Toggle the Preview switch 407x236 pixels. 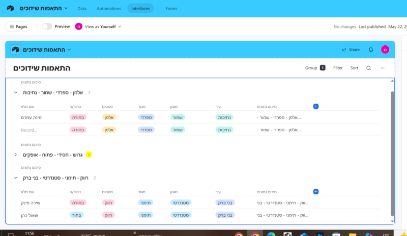click(x=47, y=26)
